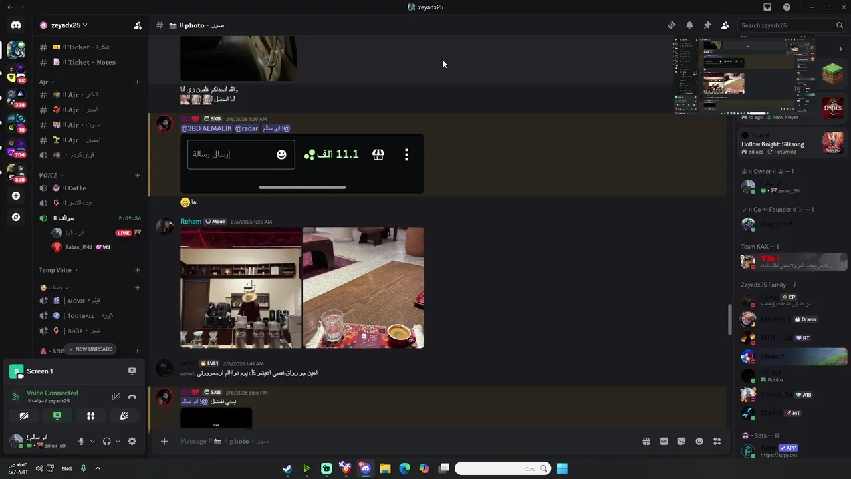Open Activities launcher in voice panel
This screenshot has height=479, width=851.
90,416
